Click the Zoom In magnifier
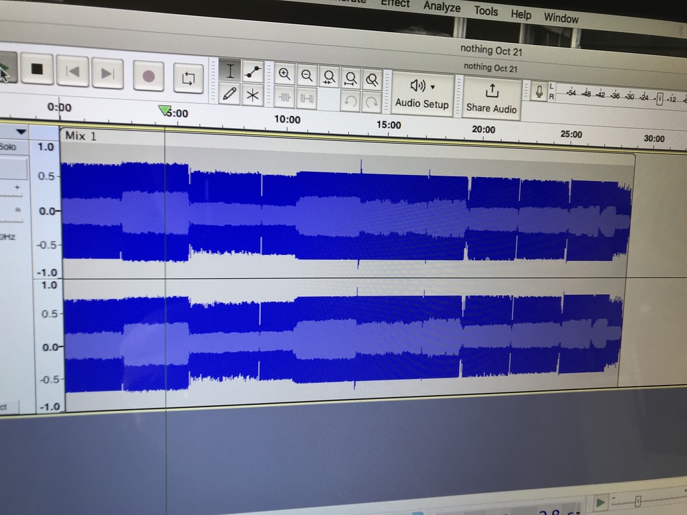Screen dimensions: 687x515 (x=284, y=74)
